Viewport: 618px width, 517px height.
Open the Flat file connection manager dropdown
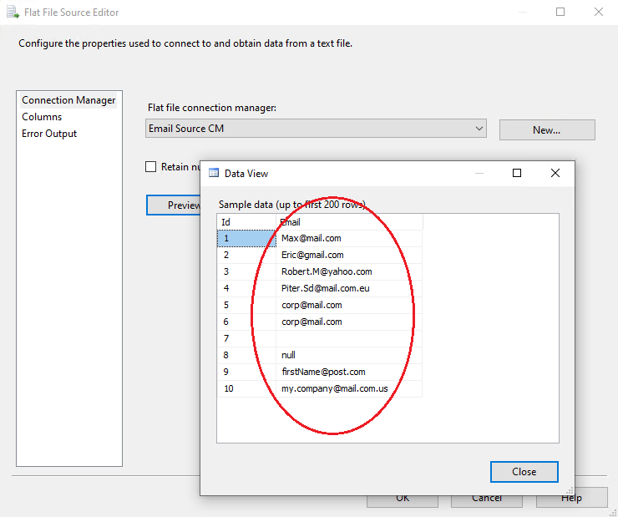[x=479, y=129]
